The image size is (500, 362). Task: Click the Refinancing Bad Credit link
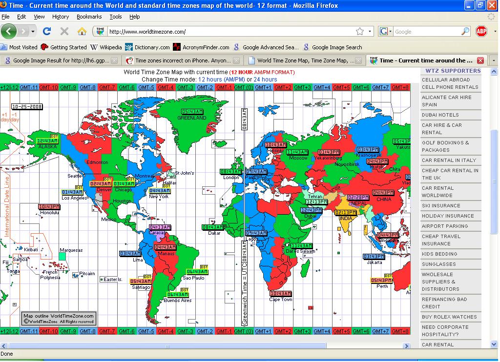click(x=444, y=303)
